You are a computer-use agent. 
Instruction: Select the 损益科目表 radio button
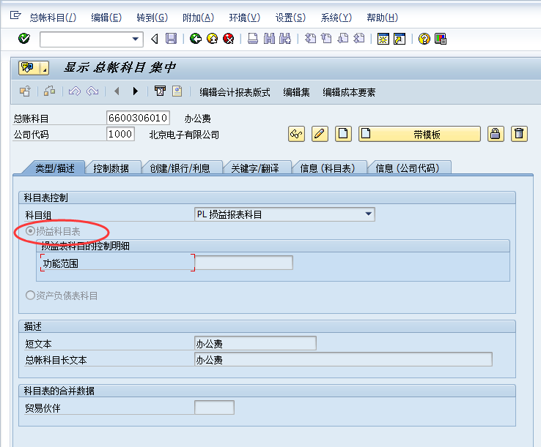30,230
